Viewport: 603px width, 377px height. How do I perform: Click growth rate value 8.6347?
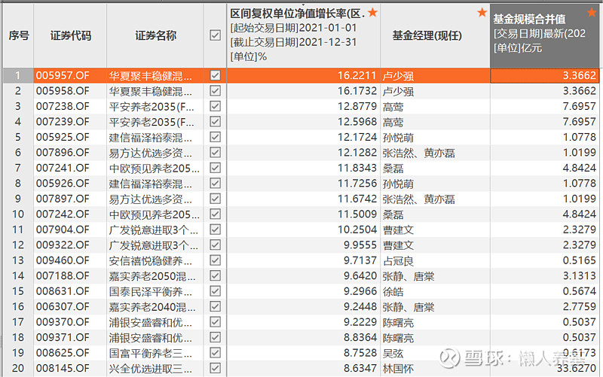[x=360, y=368]
